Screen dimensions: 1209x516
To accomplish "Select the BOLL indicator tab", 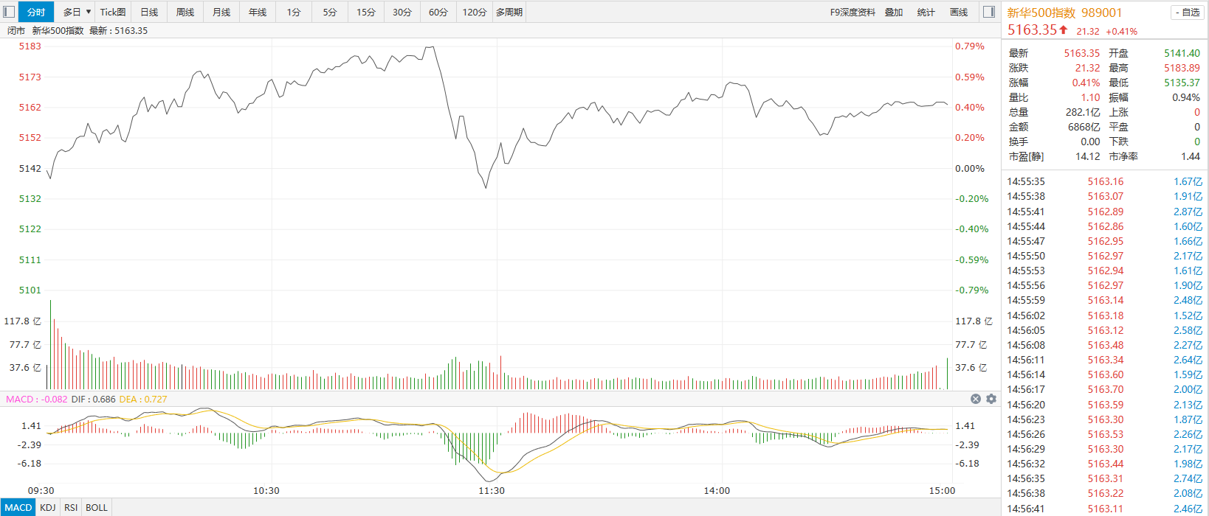I will [x=97, y=508].
